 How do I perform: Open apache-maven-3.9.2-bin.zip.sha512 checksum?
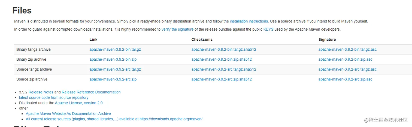click(x=222, y=59)
